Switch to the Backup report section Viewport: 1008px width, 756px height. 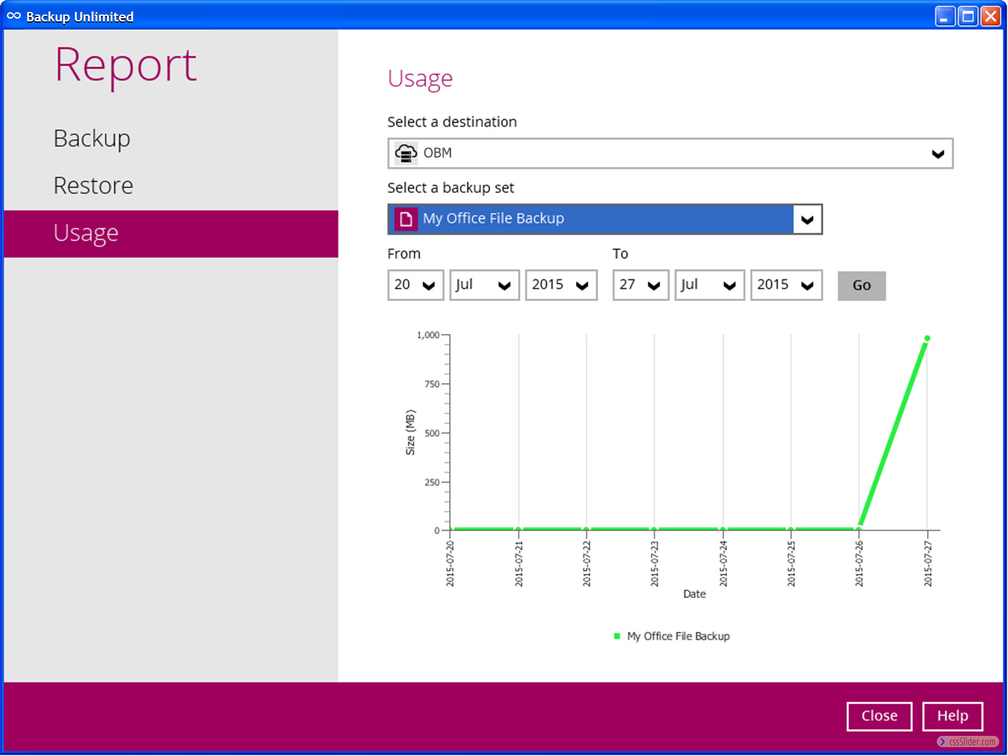click(x=92, y=139)
